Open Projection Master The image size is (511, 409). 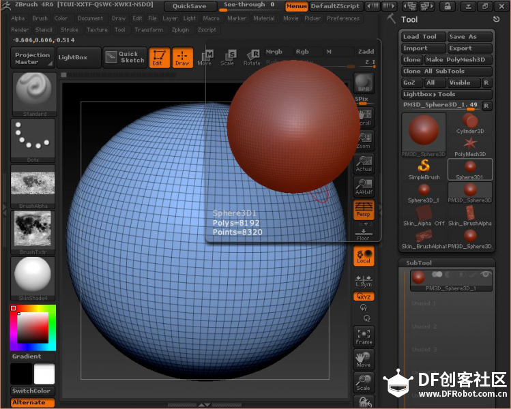(32, 58)
